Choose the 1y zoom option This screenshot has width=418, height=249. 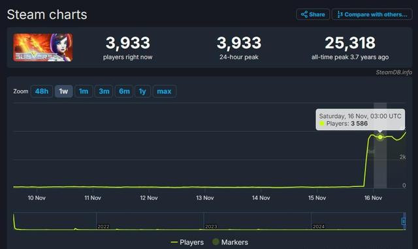point(142,91)
